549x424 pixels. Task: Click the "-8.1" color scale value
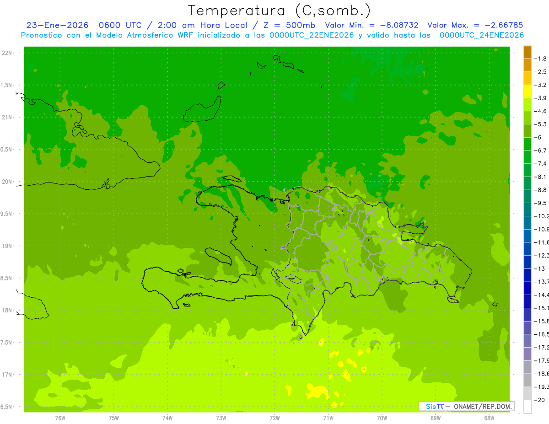(541, 177)
